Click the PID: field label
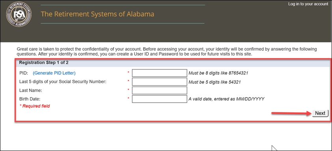 tap(22, 73)
